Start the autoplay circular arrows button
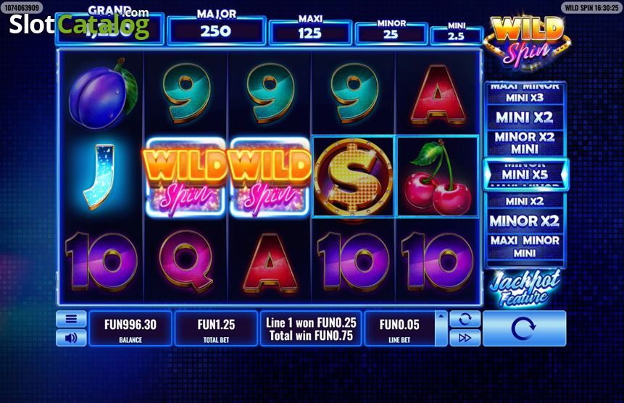 pos(465,319)
